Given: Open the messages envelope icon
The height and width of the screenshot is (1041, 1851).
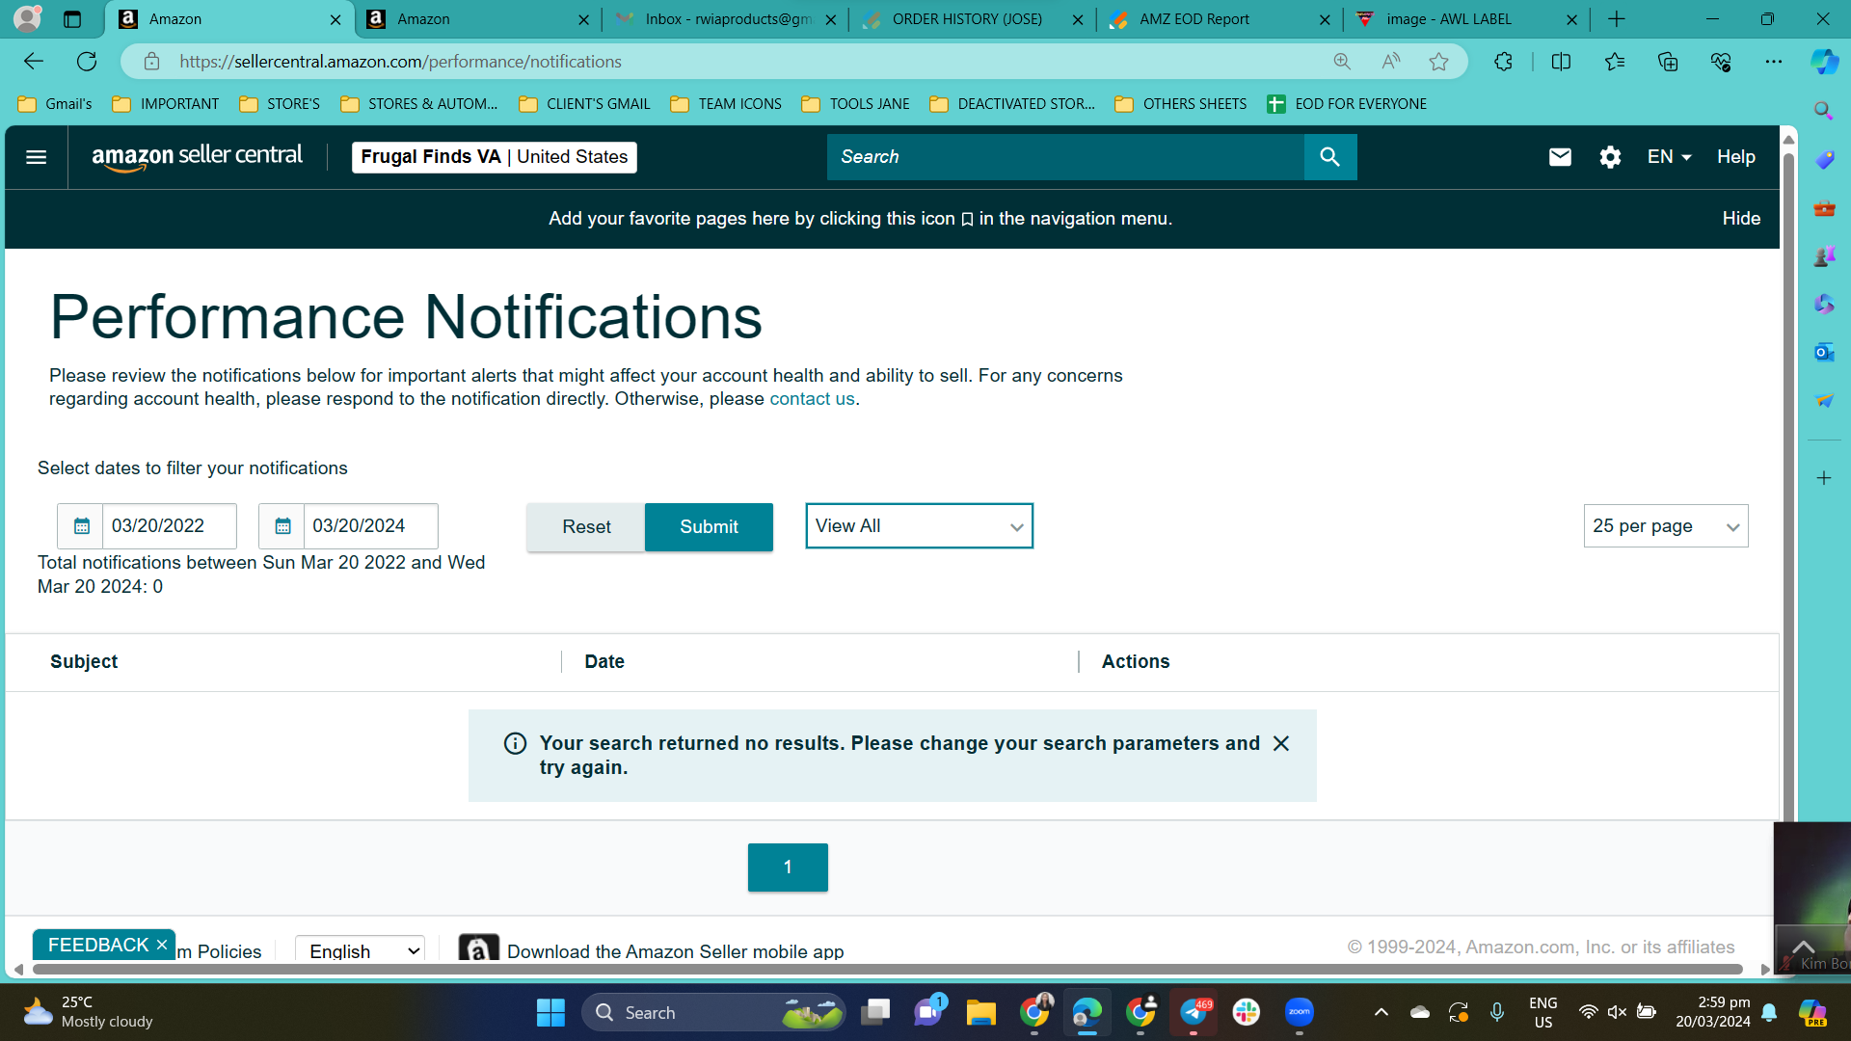Looking at the screenshot, I should point(1560,157).
